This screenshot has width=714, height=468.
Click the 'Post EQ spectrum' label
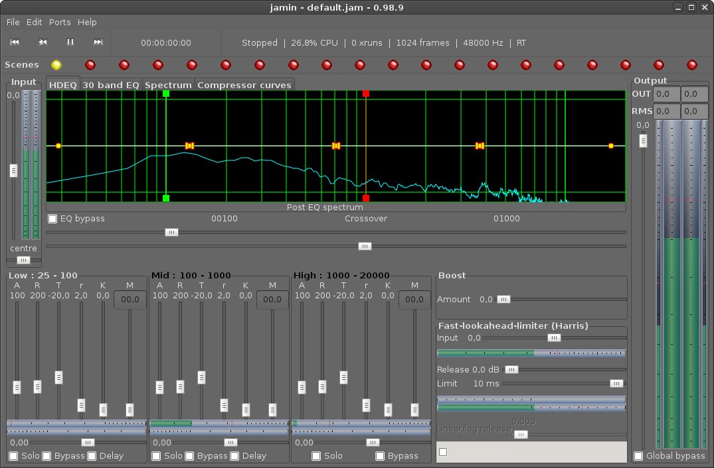pos(325,207)
